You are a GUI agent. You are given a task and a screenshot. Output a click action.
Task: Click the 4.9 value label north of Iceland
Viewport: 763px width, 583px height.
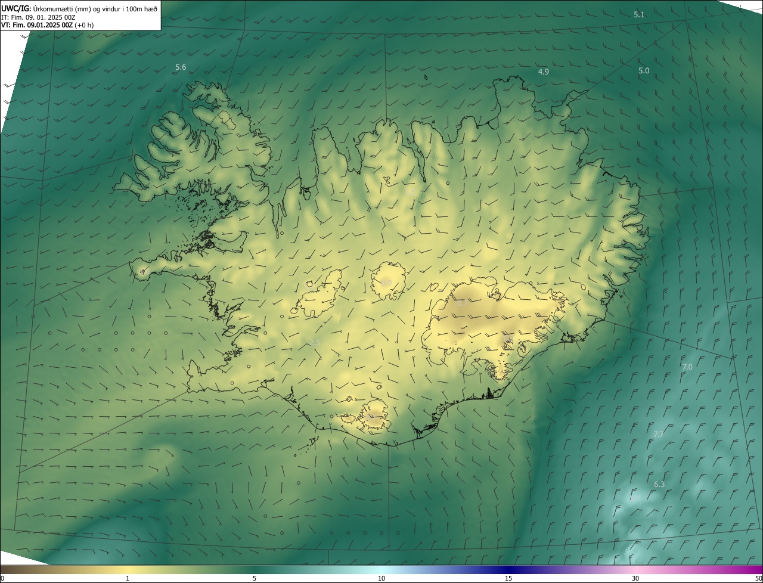543,72
